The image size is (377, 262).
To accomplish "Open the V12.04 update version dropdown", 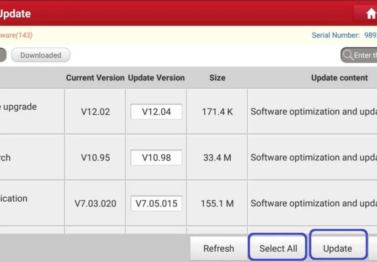I will click(x=156, y=112).
